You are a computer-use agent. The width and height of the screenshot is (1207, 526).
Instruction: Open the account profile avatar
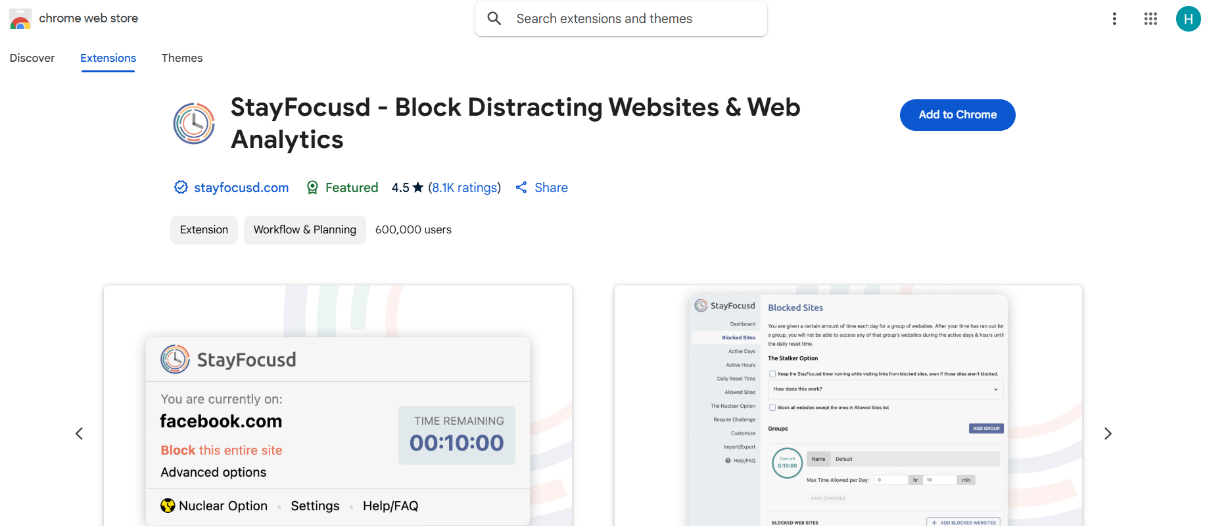(x=1188, y=19)
